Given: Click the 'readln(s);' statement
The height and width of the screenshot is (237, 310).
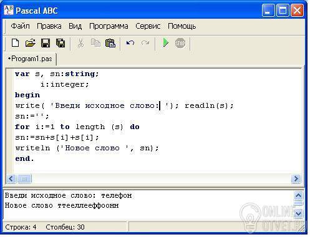Looking at the screenshot, I should pyautogui.click(x=209, y=105).
